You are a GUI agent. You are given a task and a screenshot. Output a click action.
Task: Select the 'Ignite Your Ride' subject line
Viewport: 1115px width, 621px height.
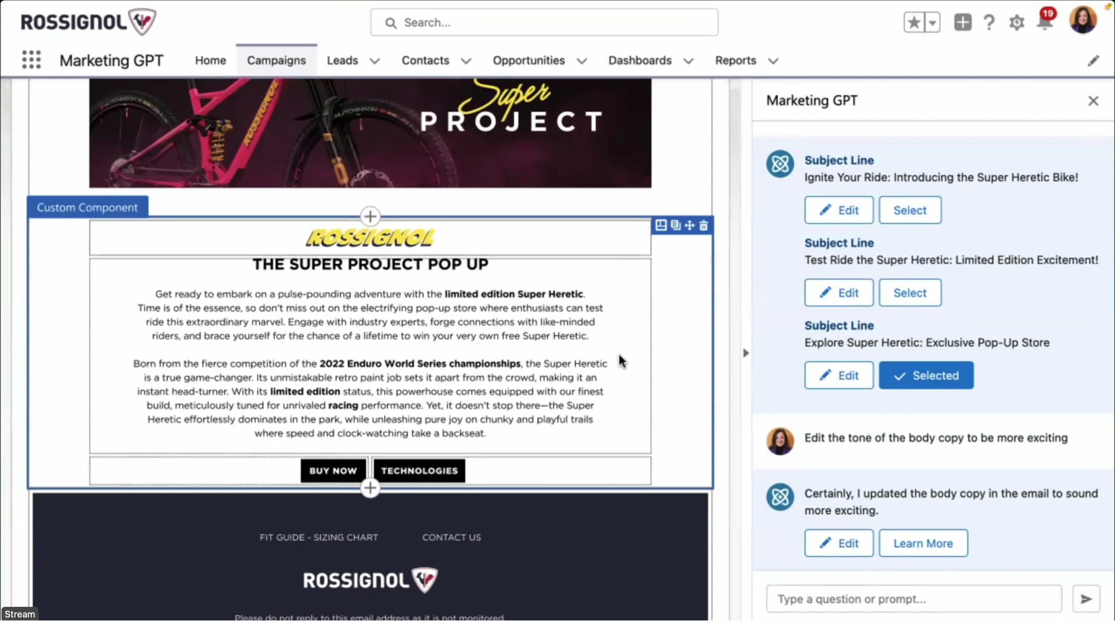910,210
